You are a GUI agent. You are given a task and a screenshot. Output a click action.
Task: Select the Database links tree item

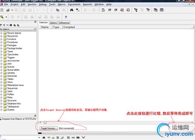point(14,103)
